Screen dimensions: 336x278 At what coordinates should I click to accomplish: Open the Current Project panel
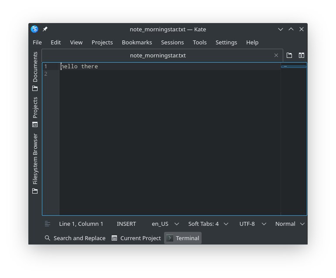[x=136, y=238]
